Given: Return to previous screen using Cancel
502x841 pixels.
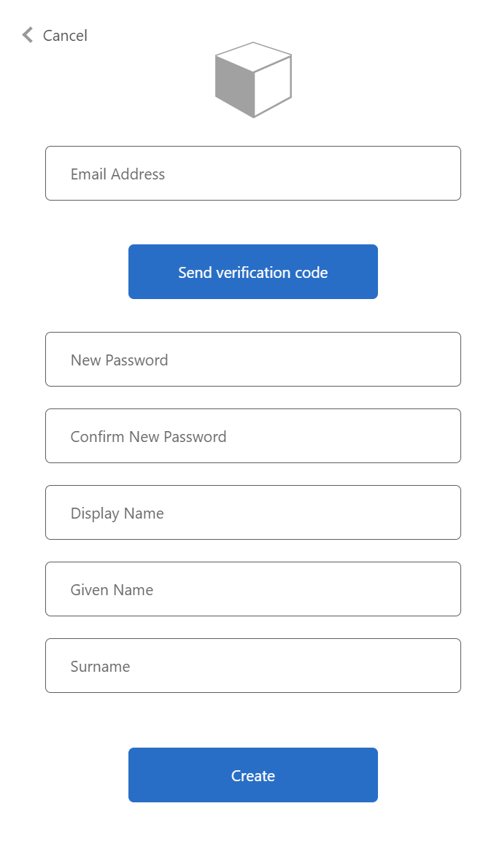Looking at the screenshot, I should (65, 35).
